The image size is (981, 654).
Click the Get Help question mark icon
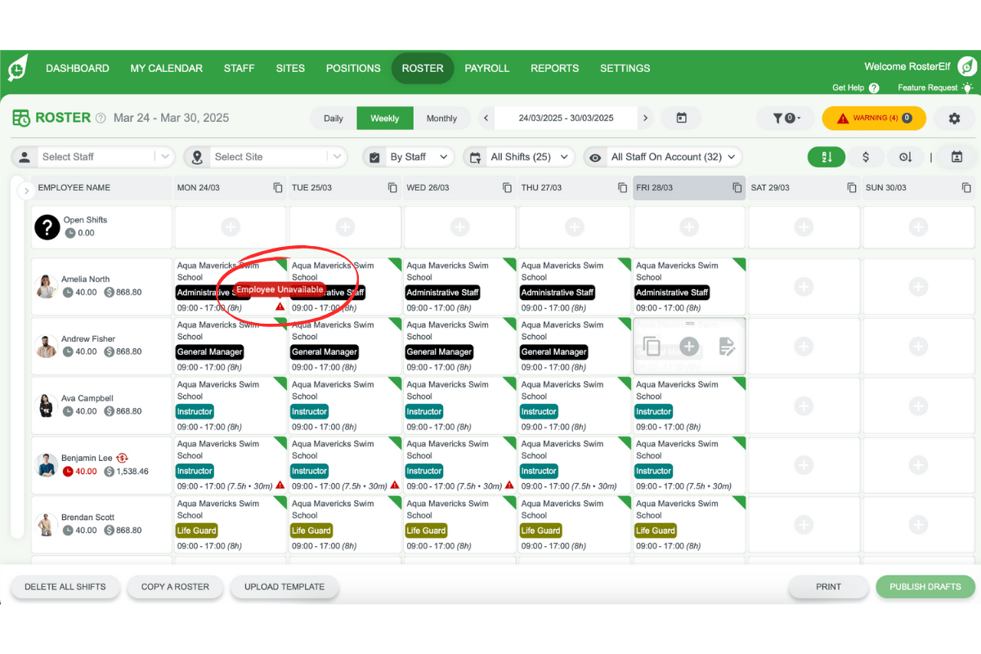coord(874,88)
